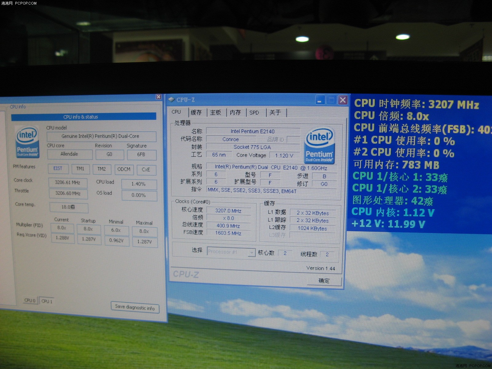
Task: Click the overlay +12 V: 11.99 V line
Action: pyautogui.click(x=388, y=224)
